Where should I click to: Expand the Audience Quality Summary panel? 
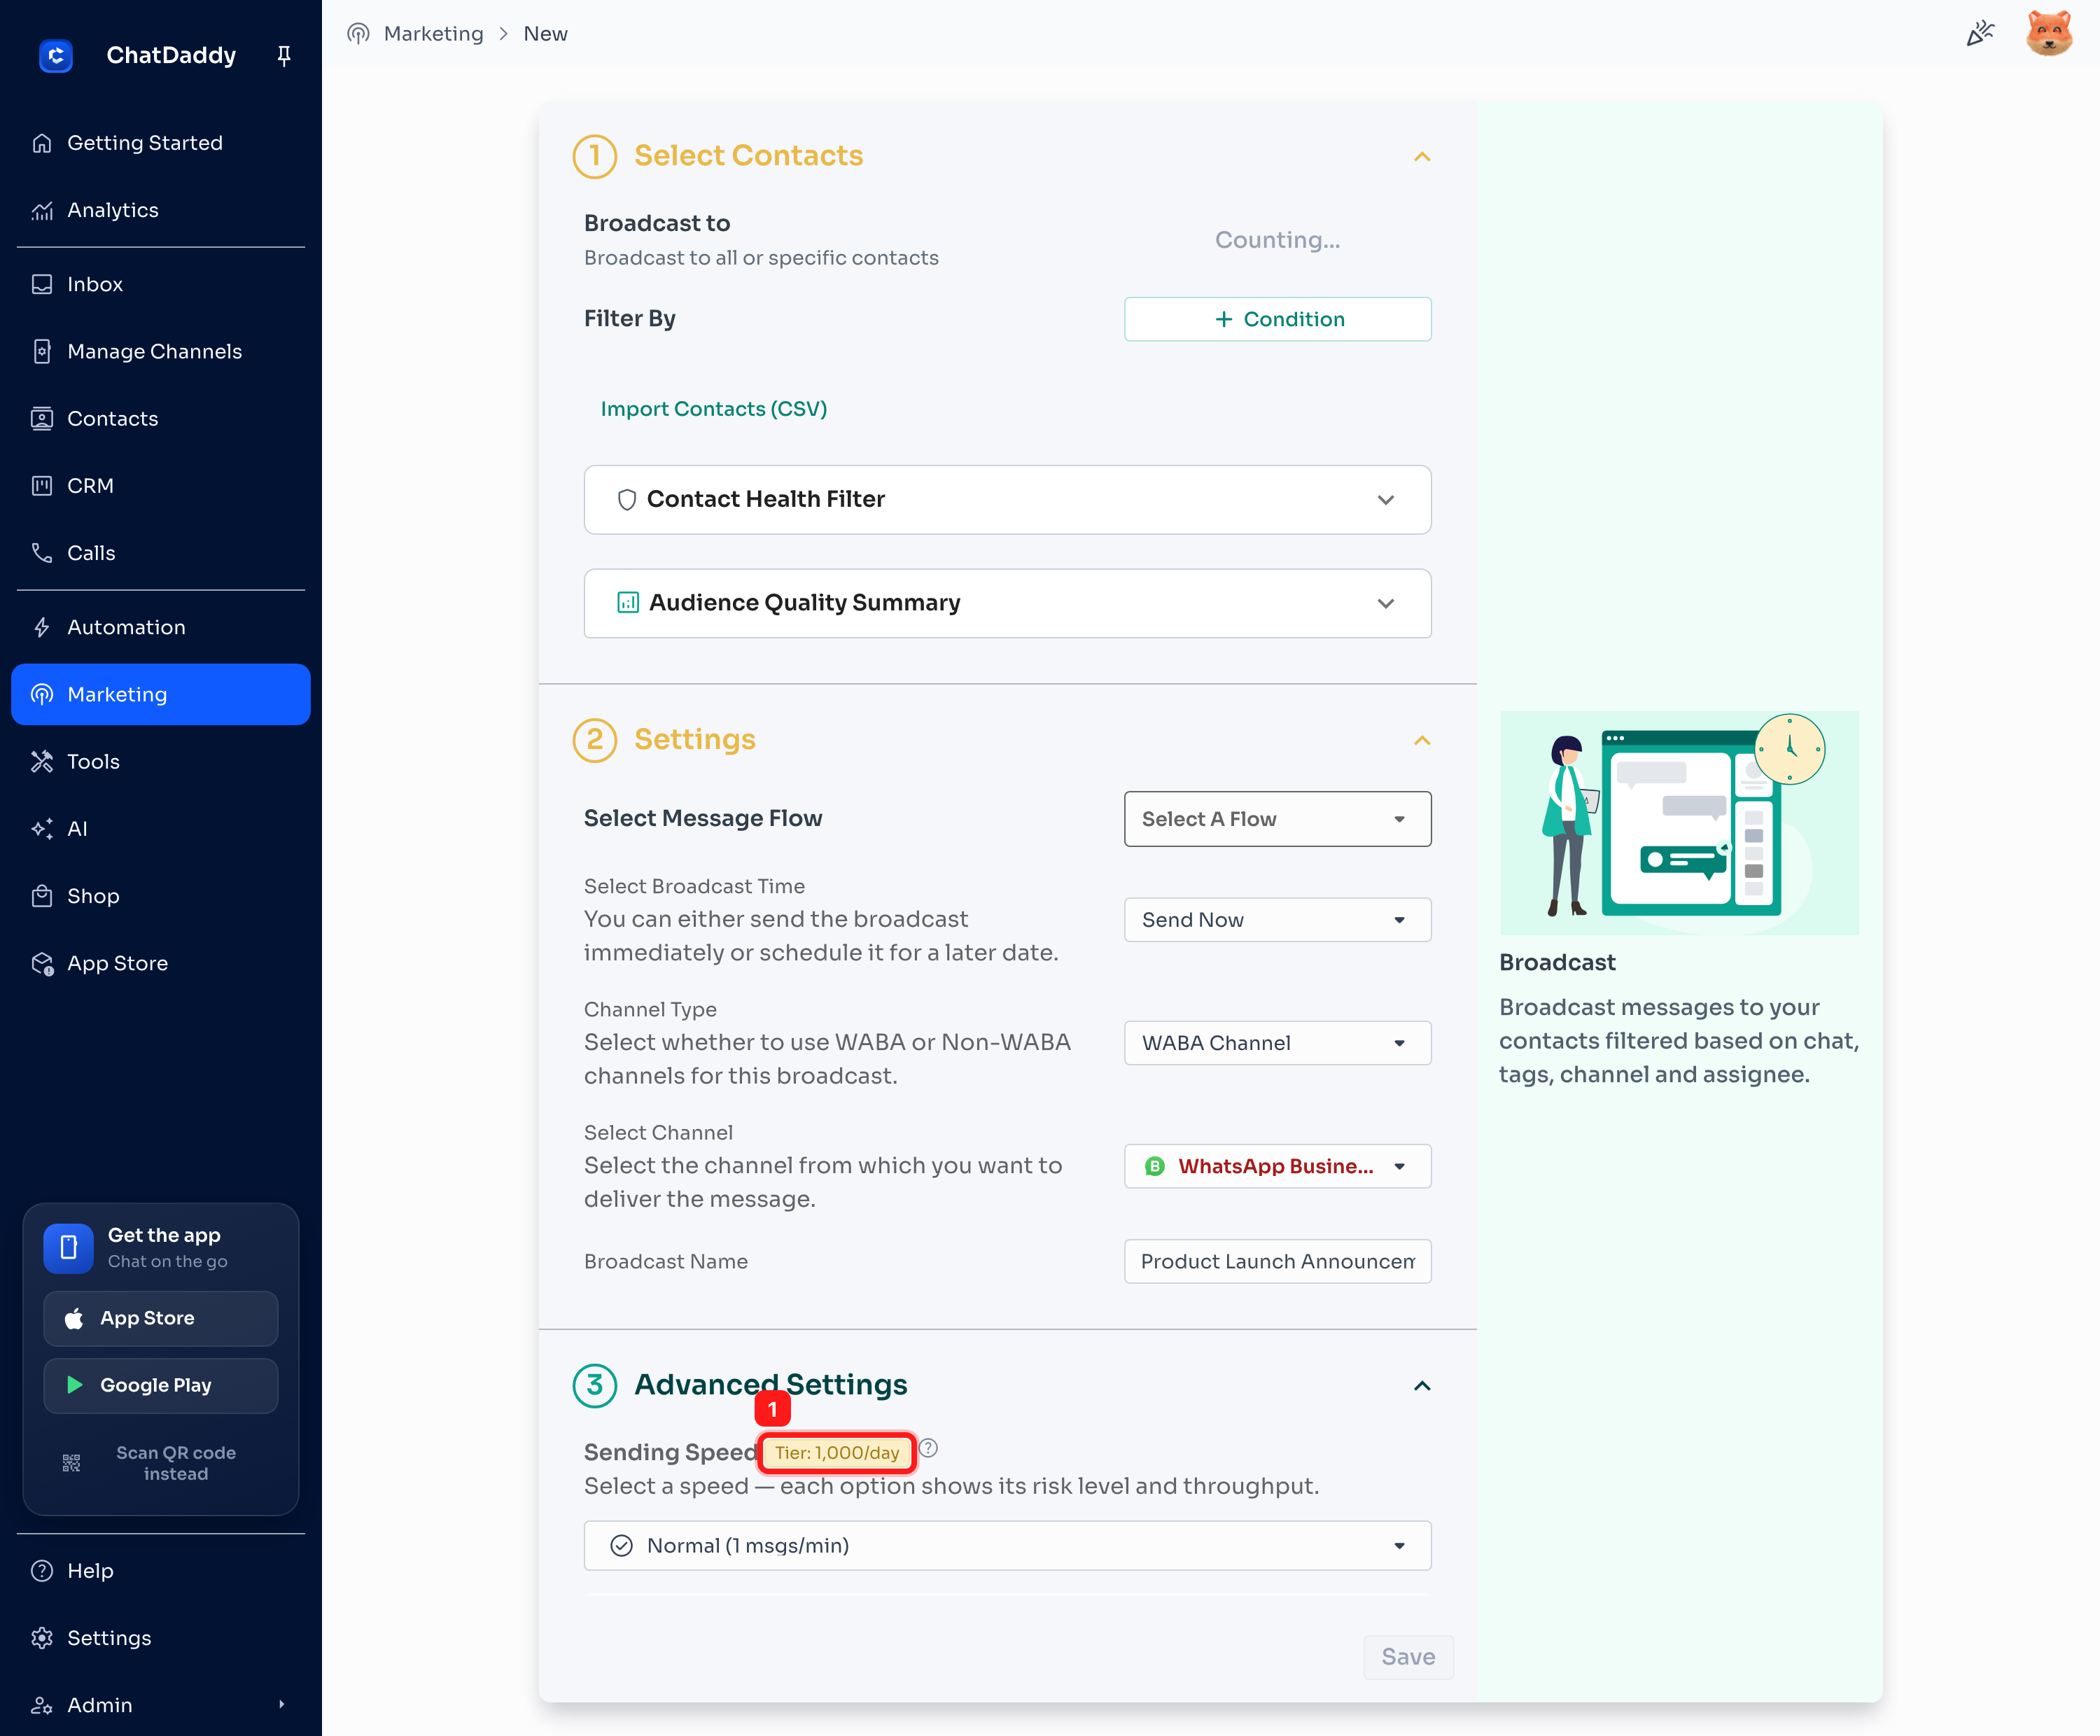point(1007,603)
